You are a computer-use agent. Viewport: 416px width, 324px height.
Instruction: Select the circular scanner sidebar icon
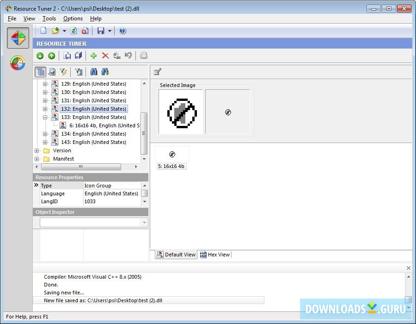[18, 63]
